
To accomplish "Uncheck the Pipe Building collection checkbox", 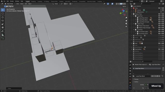I will tap(159, 49).
